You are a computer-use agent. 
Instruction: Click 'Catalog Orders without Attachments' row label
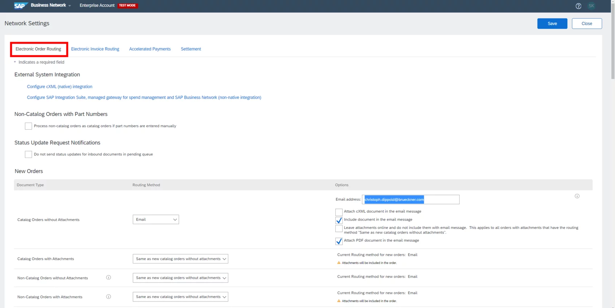click(48, 220)
